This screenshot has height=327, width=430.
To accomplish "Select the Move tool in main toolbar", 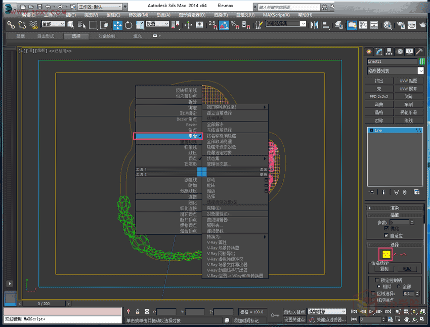I will point(117,25).
